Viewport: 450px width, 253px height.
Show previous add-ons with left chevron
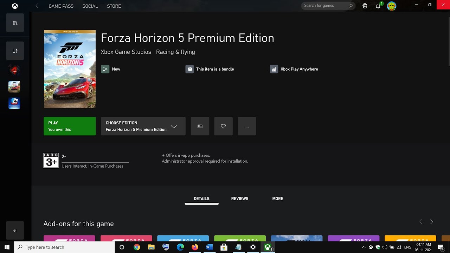[x=421, y=222]
